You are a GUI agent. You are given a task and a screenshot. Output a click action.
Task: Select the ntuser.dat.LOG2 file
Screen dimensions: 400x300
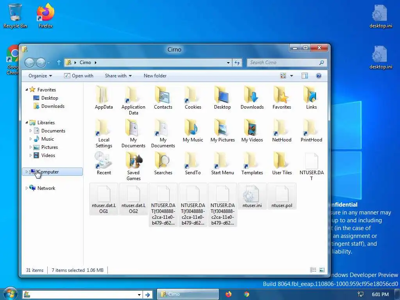[x=134, y=199]
